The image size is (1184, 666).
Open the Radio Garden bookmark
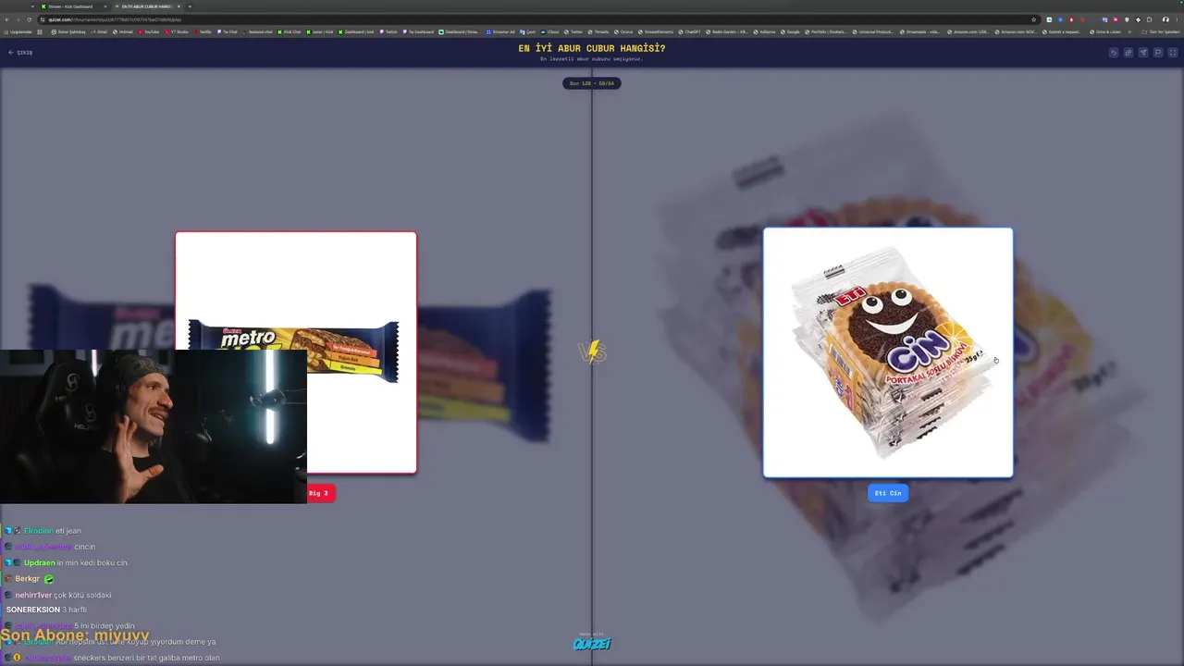pos(728,31)
